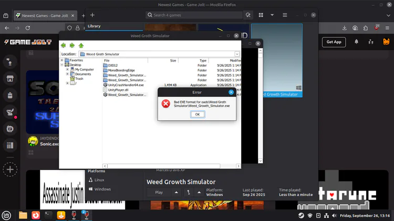Open Firefox downloads panel

tap(345, 28)
